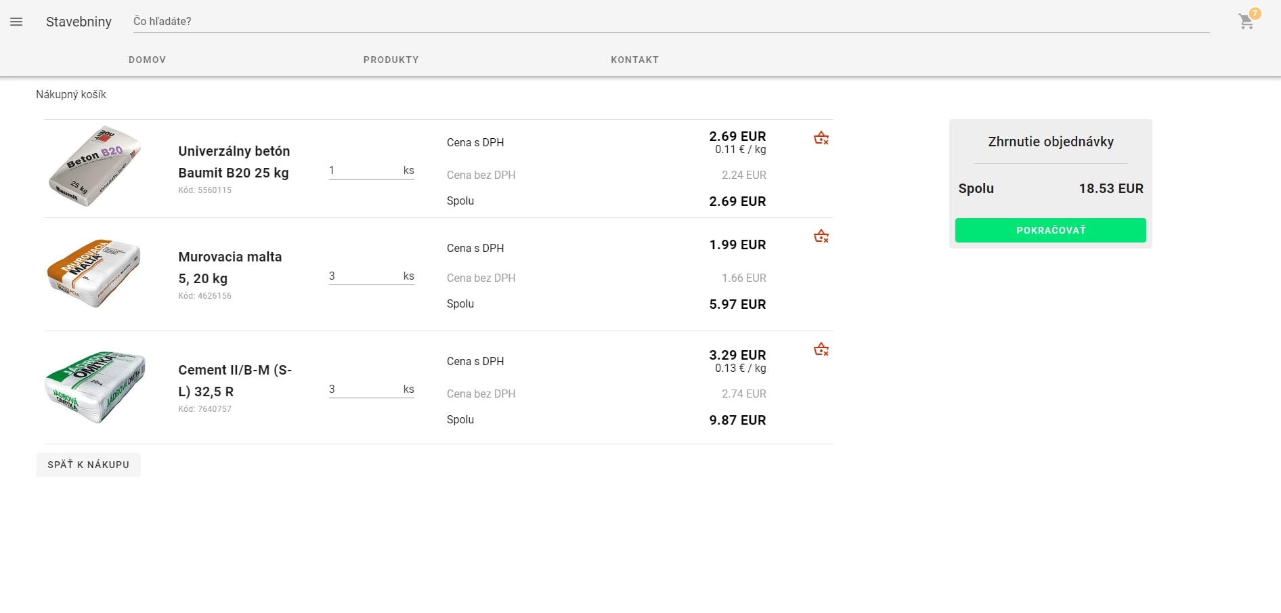
Task: Click the order total '18.53 EUR'
Action: (1111, 188)
